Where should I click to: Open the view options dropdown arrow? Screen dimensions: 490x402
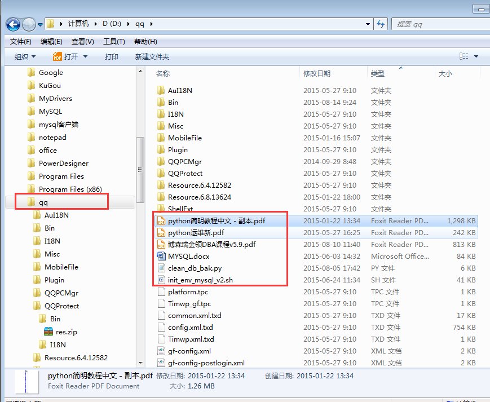pyautogui.click(x=476, y=56)
